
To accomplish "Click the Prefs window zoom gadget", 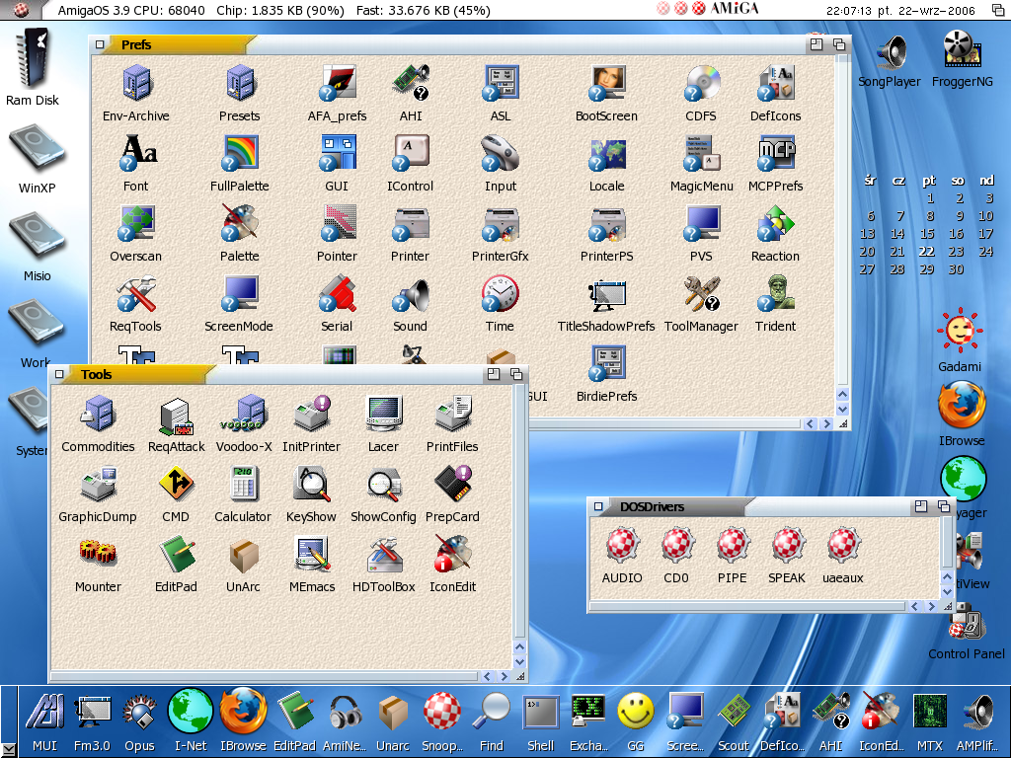I will click(x=817, y=44).
